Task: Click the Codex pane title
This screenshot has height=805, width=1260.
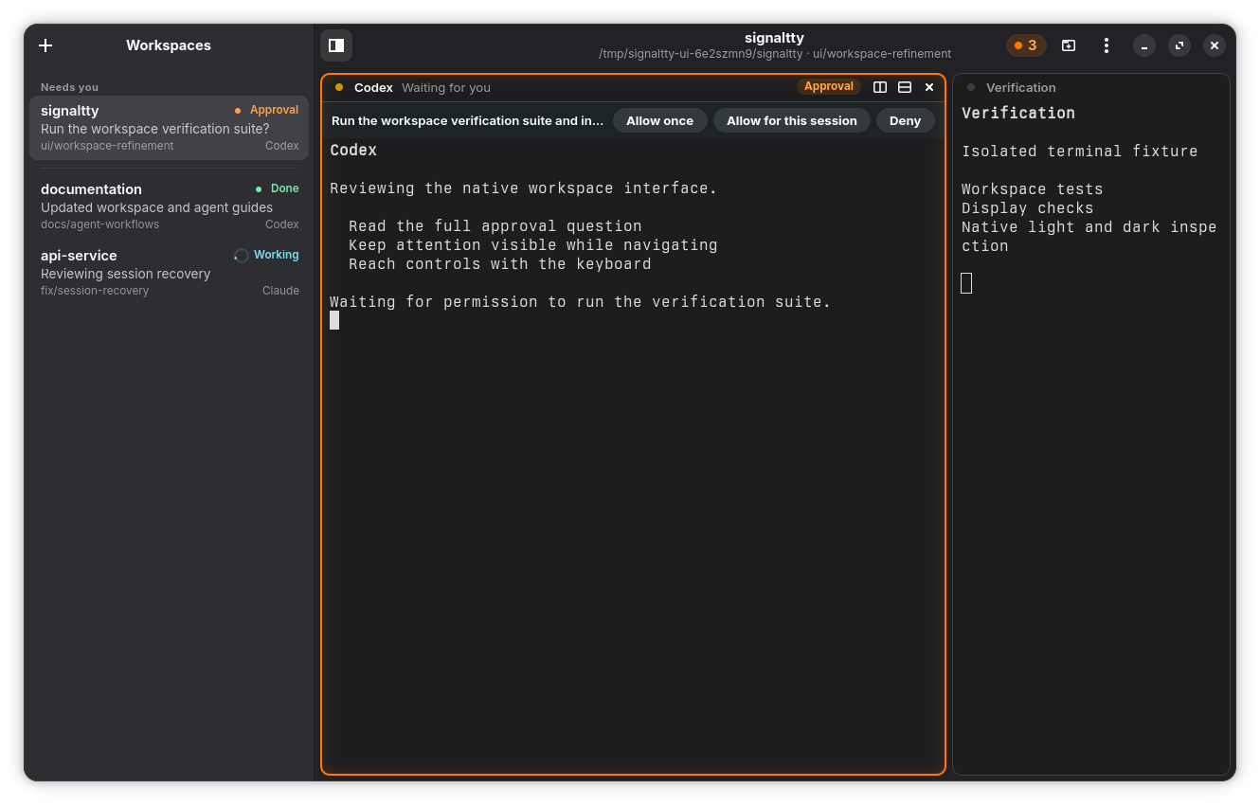Action: point(373,87)
